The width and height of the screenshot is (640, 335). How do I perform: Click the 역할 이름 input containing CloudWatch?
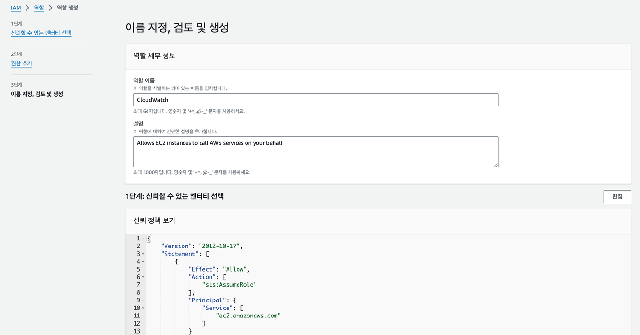(316, 100)
